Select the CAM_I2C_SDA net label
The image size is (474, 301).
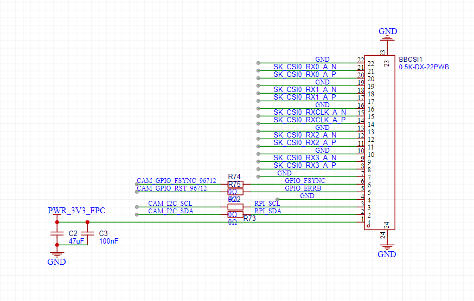click(x=170, y=211)
